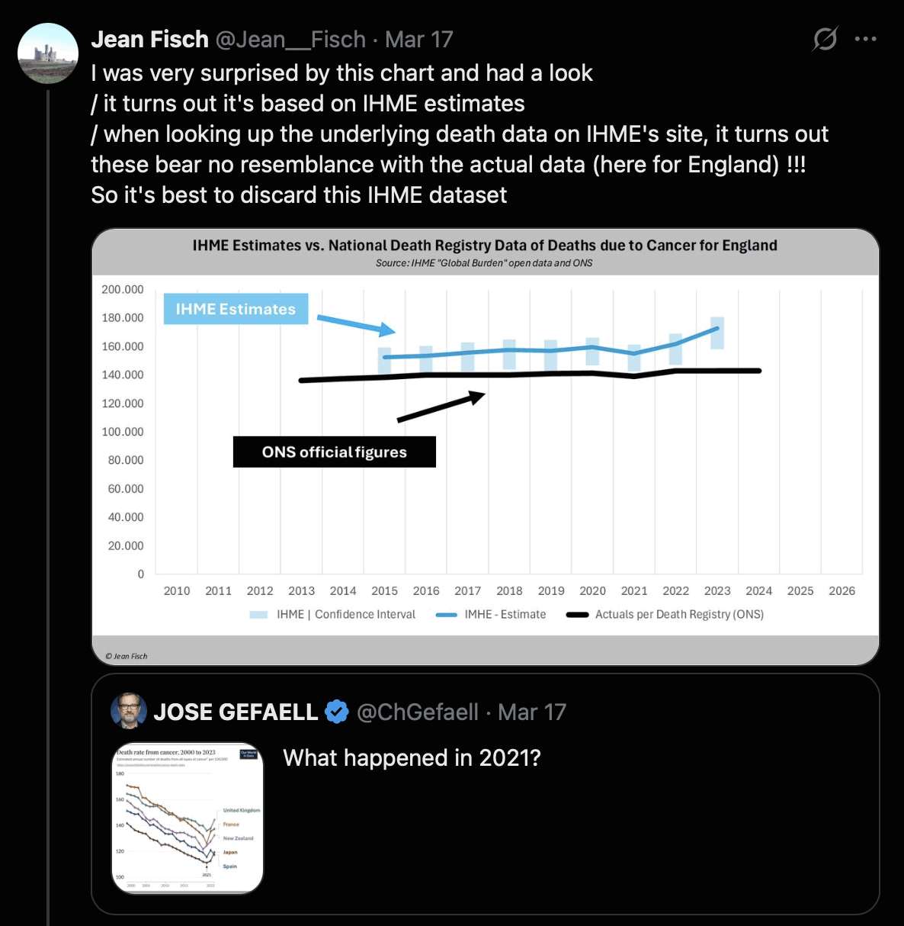
Task: Click the blue "IHME Estimates" label box
Action: [236, 309]
